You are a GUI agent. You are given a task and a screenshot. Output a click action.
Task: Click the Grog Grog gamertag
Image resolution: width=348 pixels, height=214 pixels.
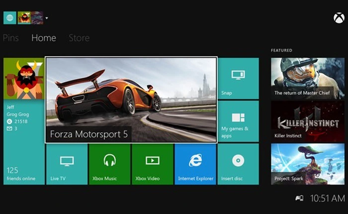pos(18,114)
